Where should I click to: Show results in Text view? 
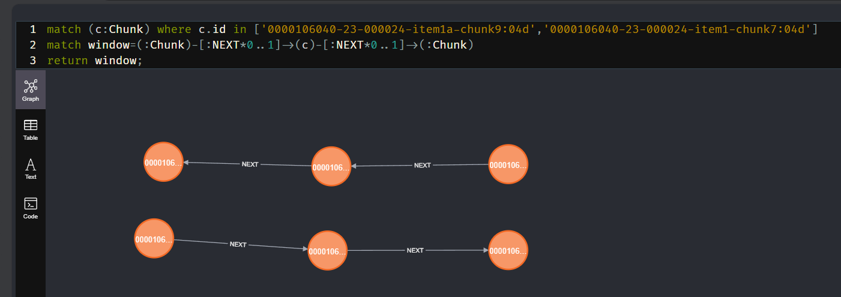click(x=31, y=169)
